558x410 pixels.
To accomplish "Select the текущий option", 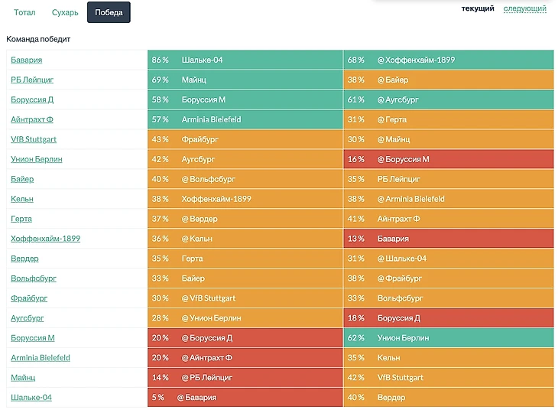I will [x=478, y=8].
